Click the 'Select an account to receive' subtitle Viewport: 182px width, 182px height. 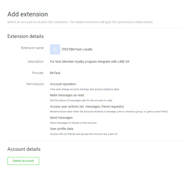[80, 22]
